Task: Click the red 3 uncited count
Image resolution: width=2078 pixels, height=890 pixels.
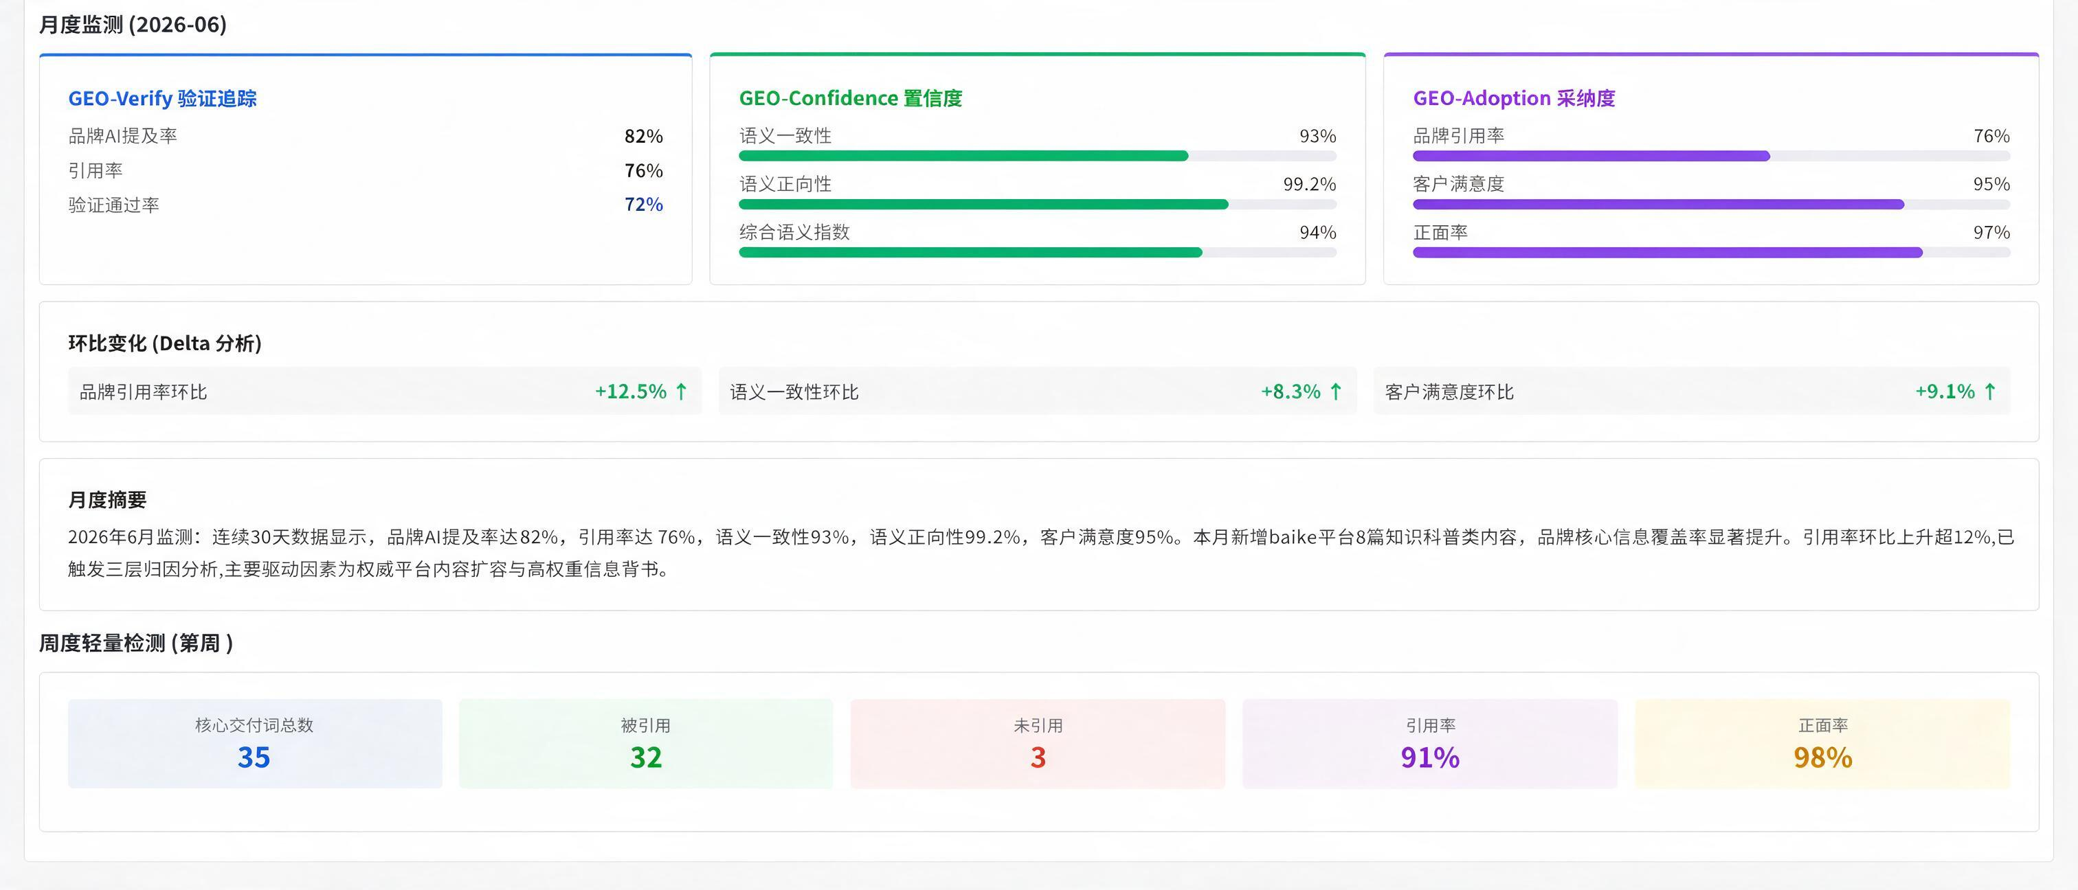Action: (x=1038, y=757)
